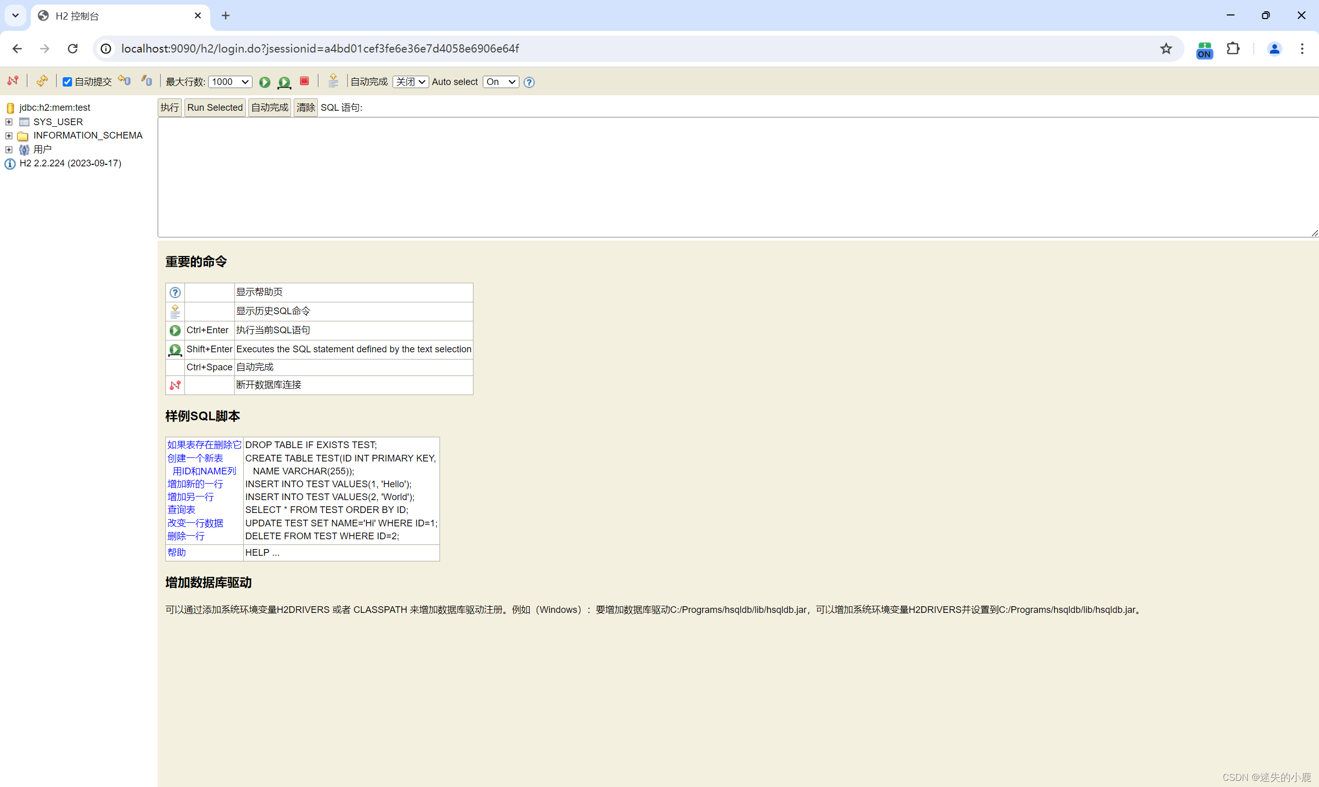This screenshot has width=1319, height=787.
Task: Click run selected icon in Shift+Enter row
Action: tap(175, 350)
